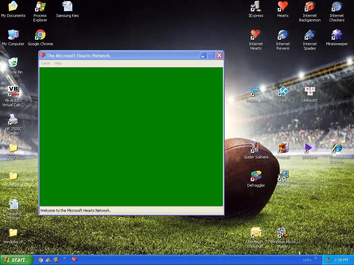354x265 pixels.
Task: Open the Game menu in Hearts Network
Action: [45, 63]
